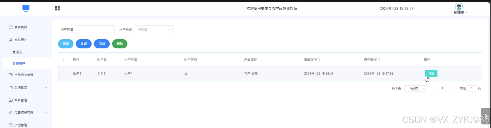
Task: Open the 7条/页 page size dropdown
Action: (416, 89)
